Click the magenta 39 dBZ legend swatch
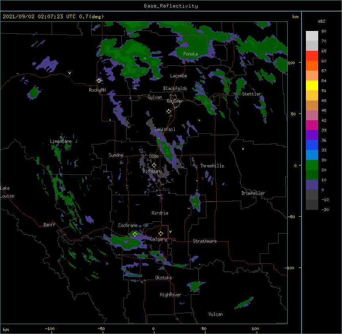The image size is (342, 334). pos(312,125)
